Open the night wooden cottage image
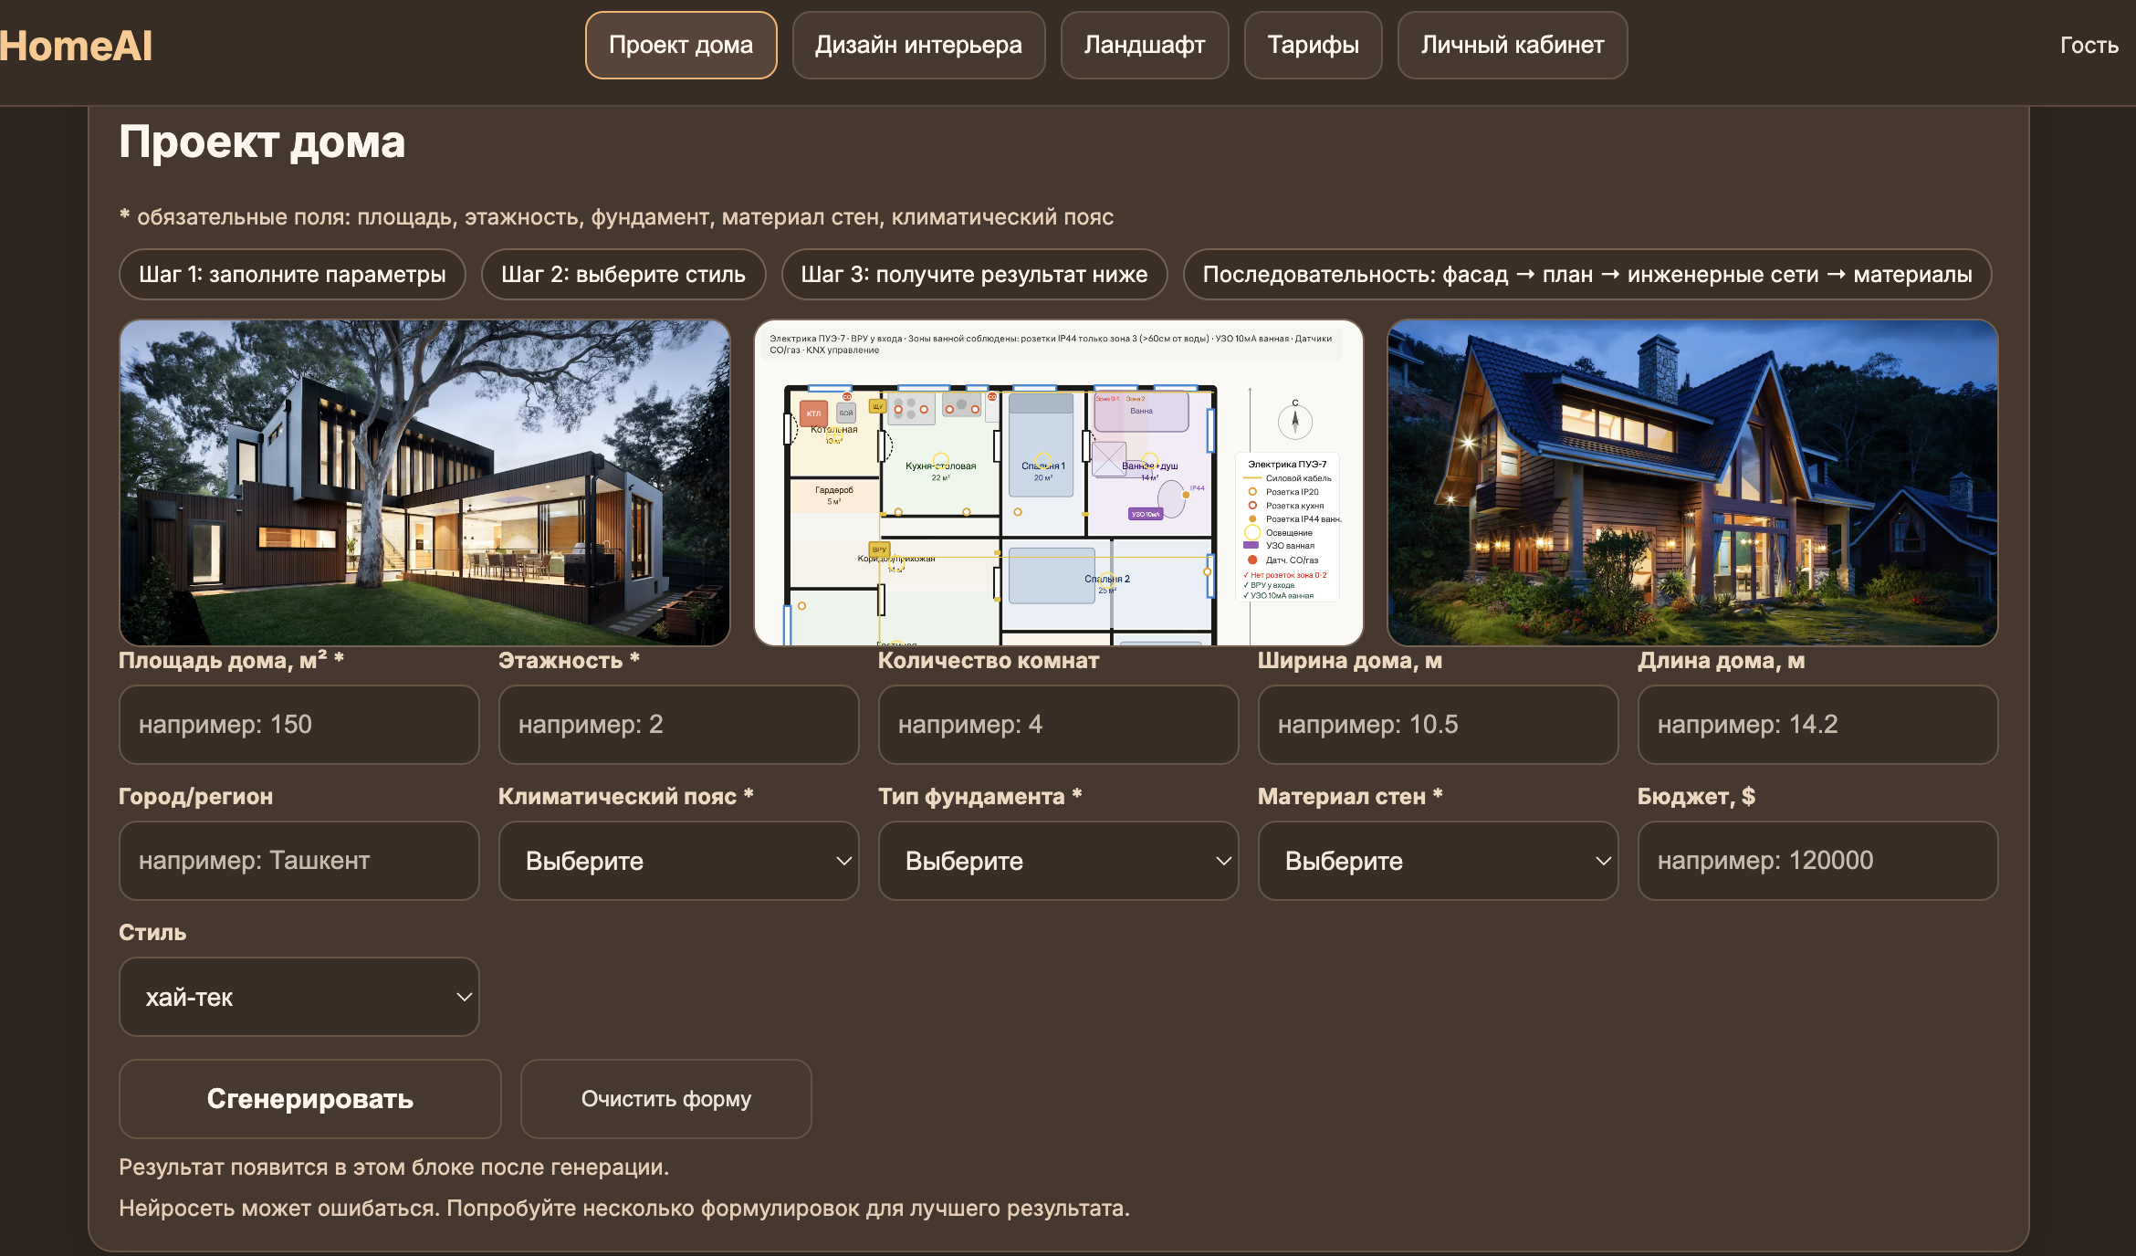 (x=1692, y=482)
